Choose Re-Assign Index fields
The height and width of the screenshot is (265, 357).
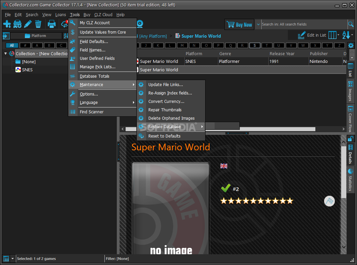pos(171,93)
